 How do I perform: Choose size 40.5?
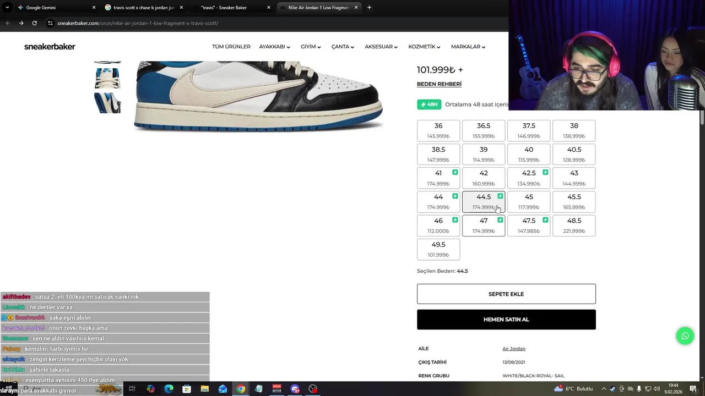click(574, 154)
